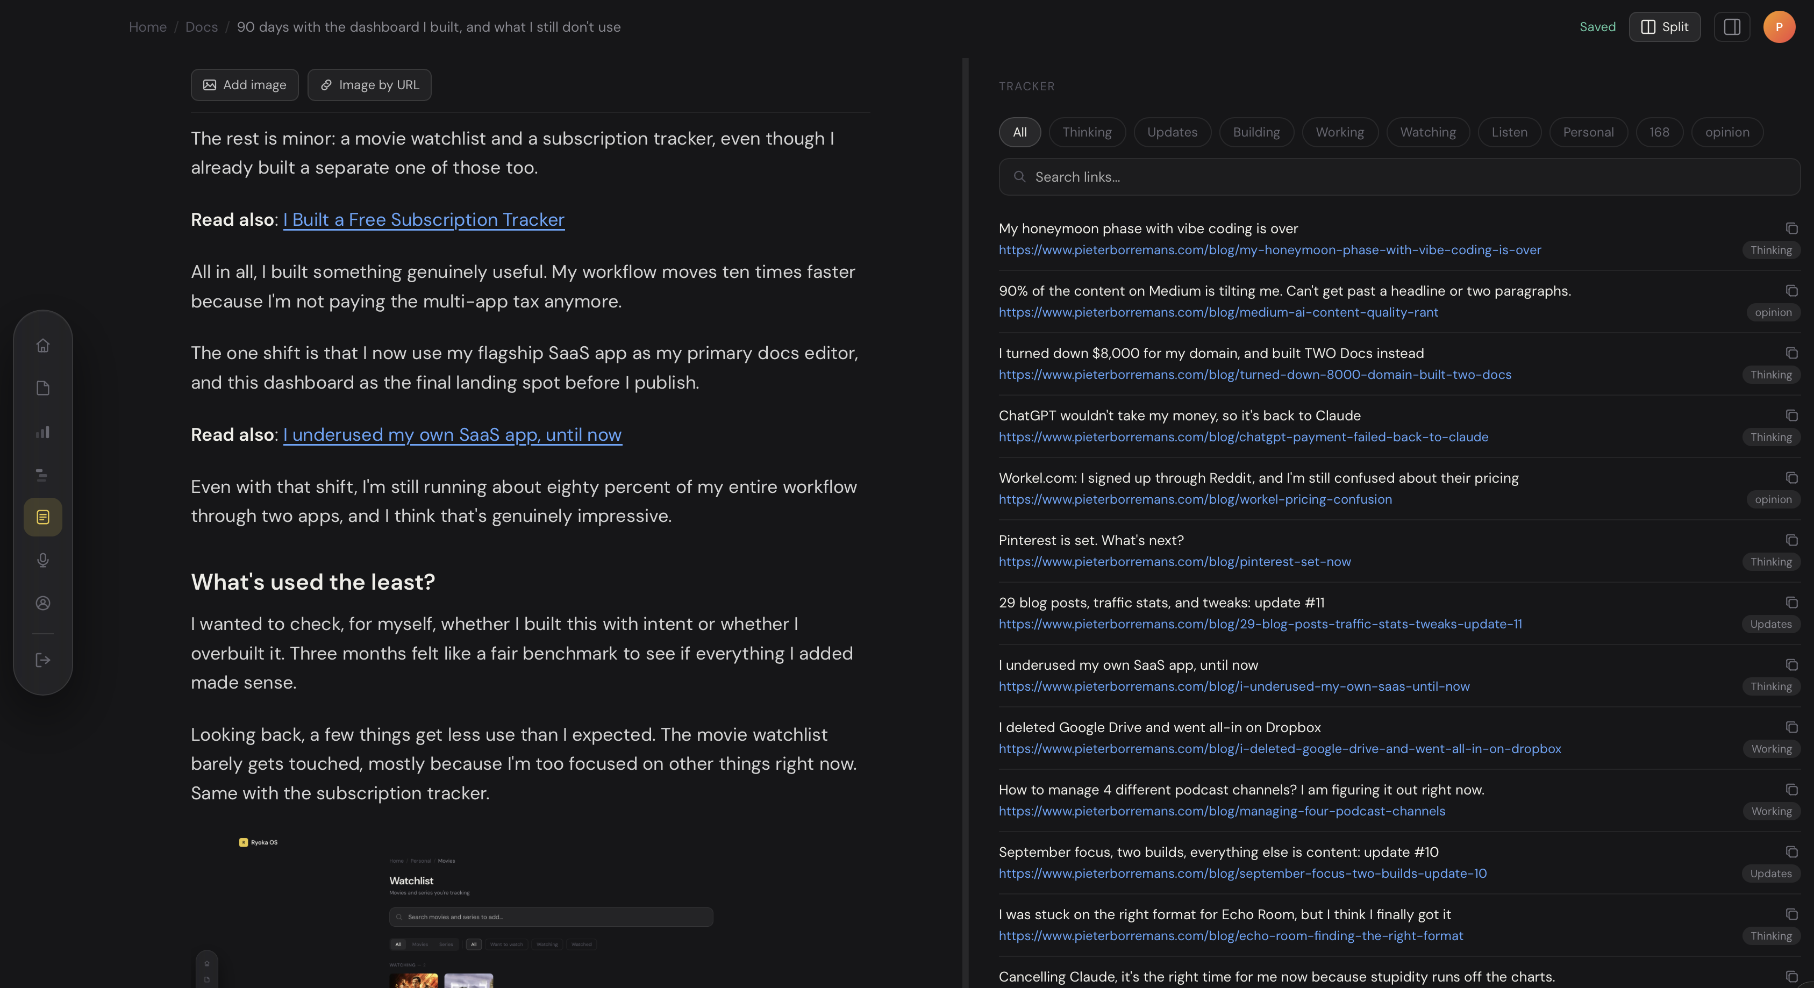Toggle the side panel layout icon
Viewport: 1814px width, 988px height.
pyautogui.click(x=1732, y=27)
